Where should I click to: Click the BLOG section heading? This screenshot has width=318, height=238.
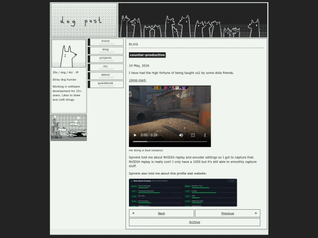point(133,44)
